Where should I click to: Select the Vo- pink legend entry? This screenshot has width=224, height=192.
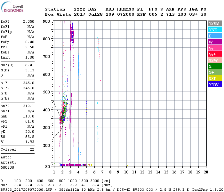(214, 48)
